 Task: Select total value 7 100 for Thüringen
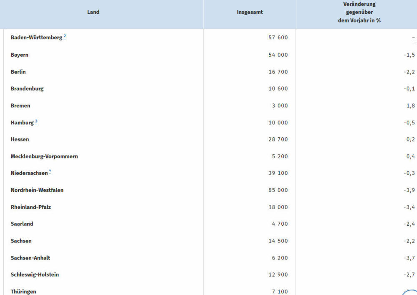(x=280, y=292)
